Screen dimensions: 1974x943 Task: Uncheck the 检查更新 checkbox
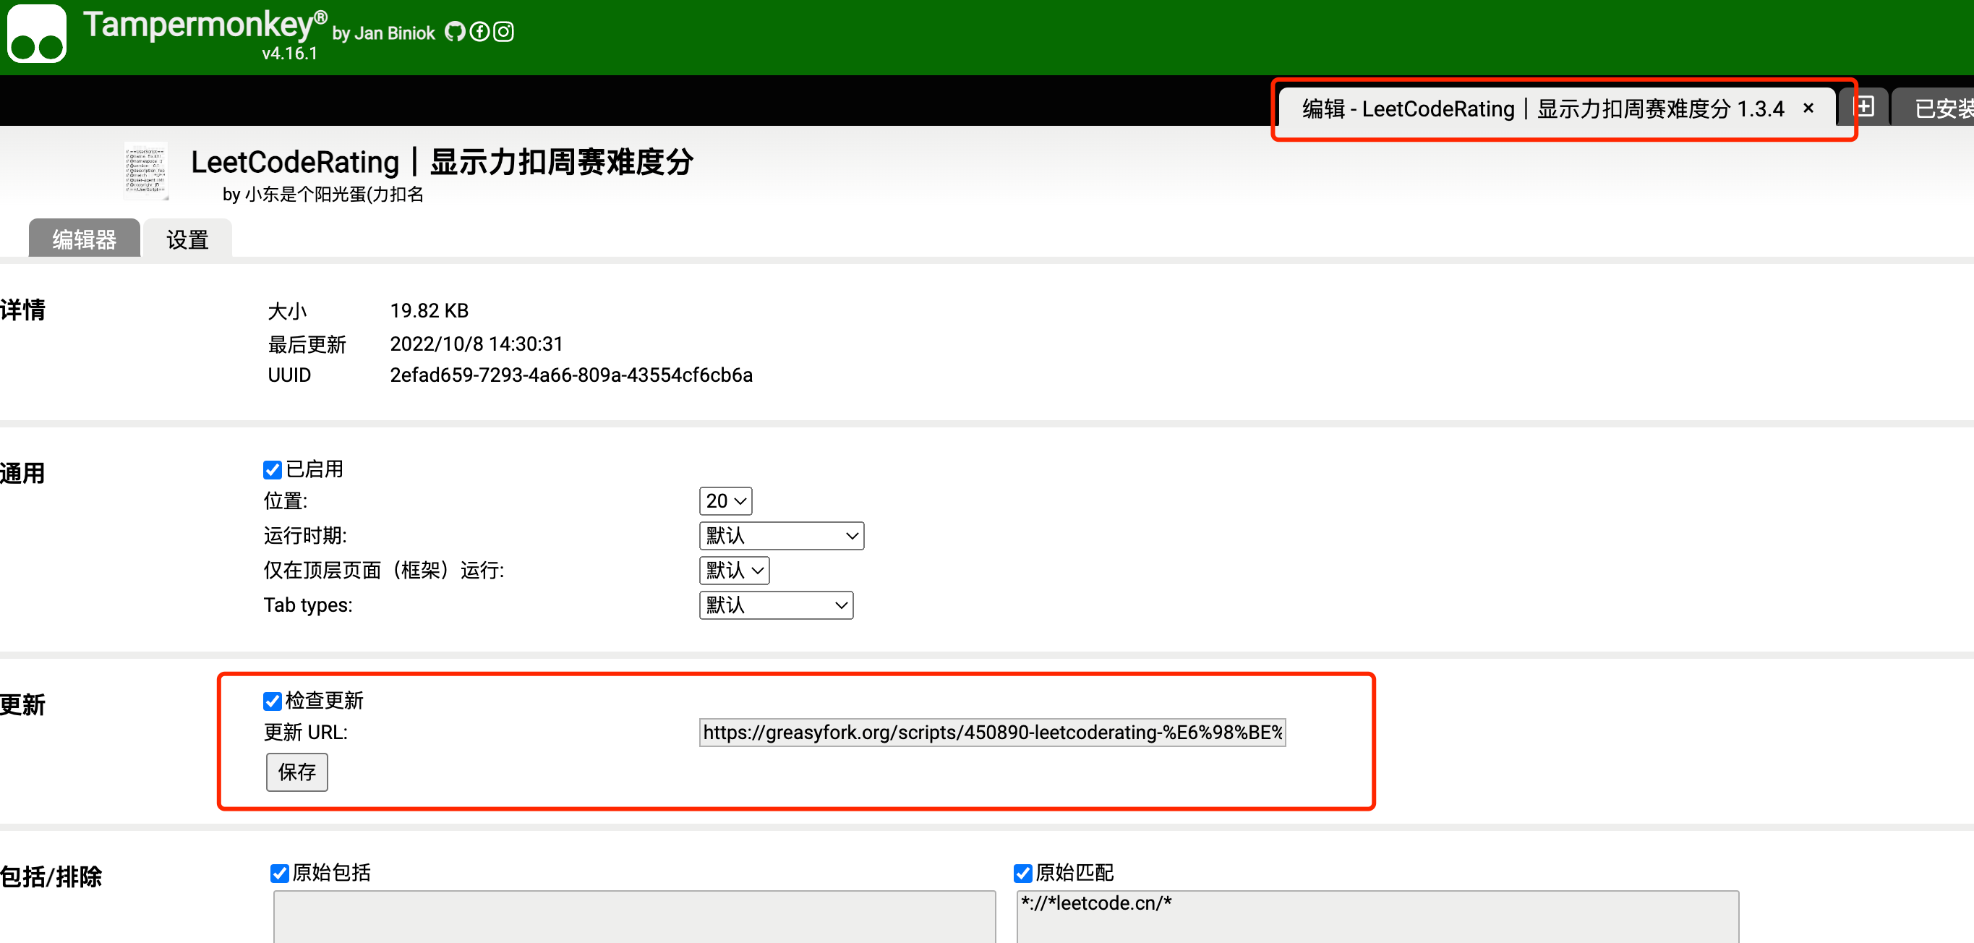click(272, 701)
